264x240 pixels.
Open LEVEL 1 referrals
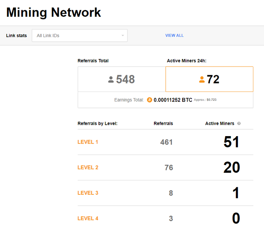[88, 142]
